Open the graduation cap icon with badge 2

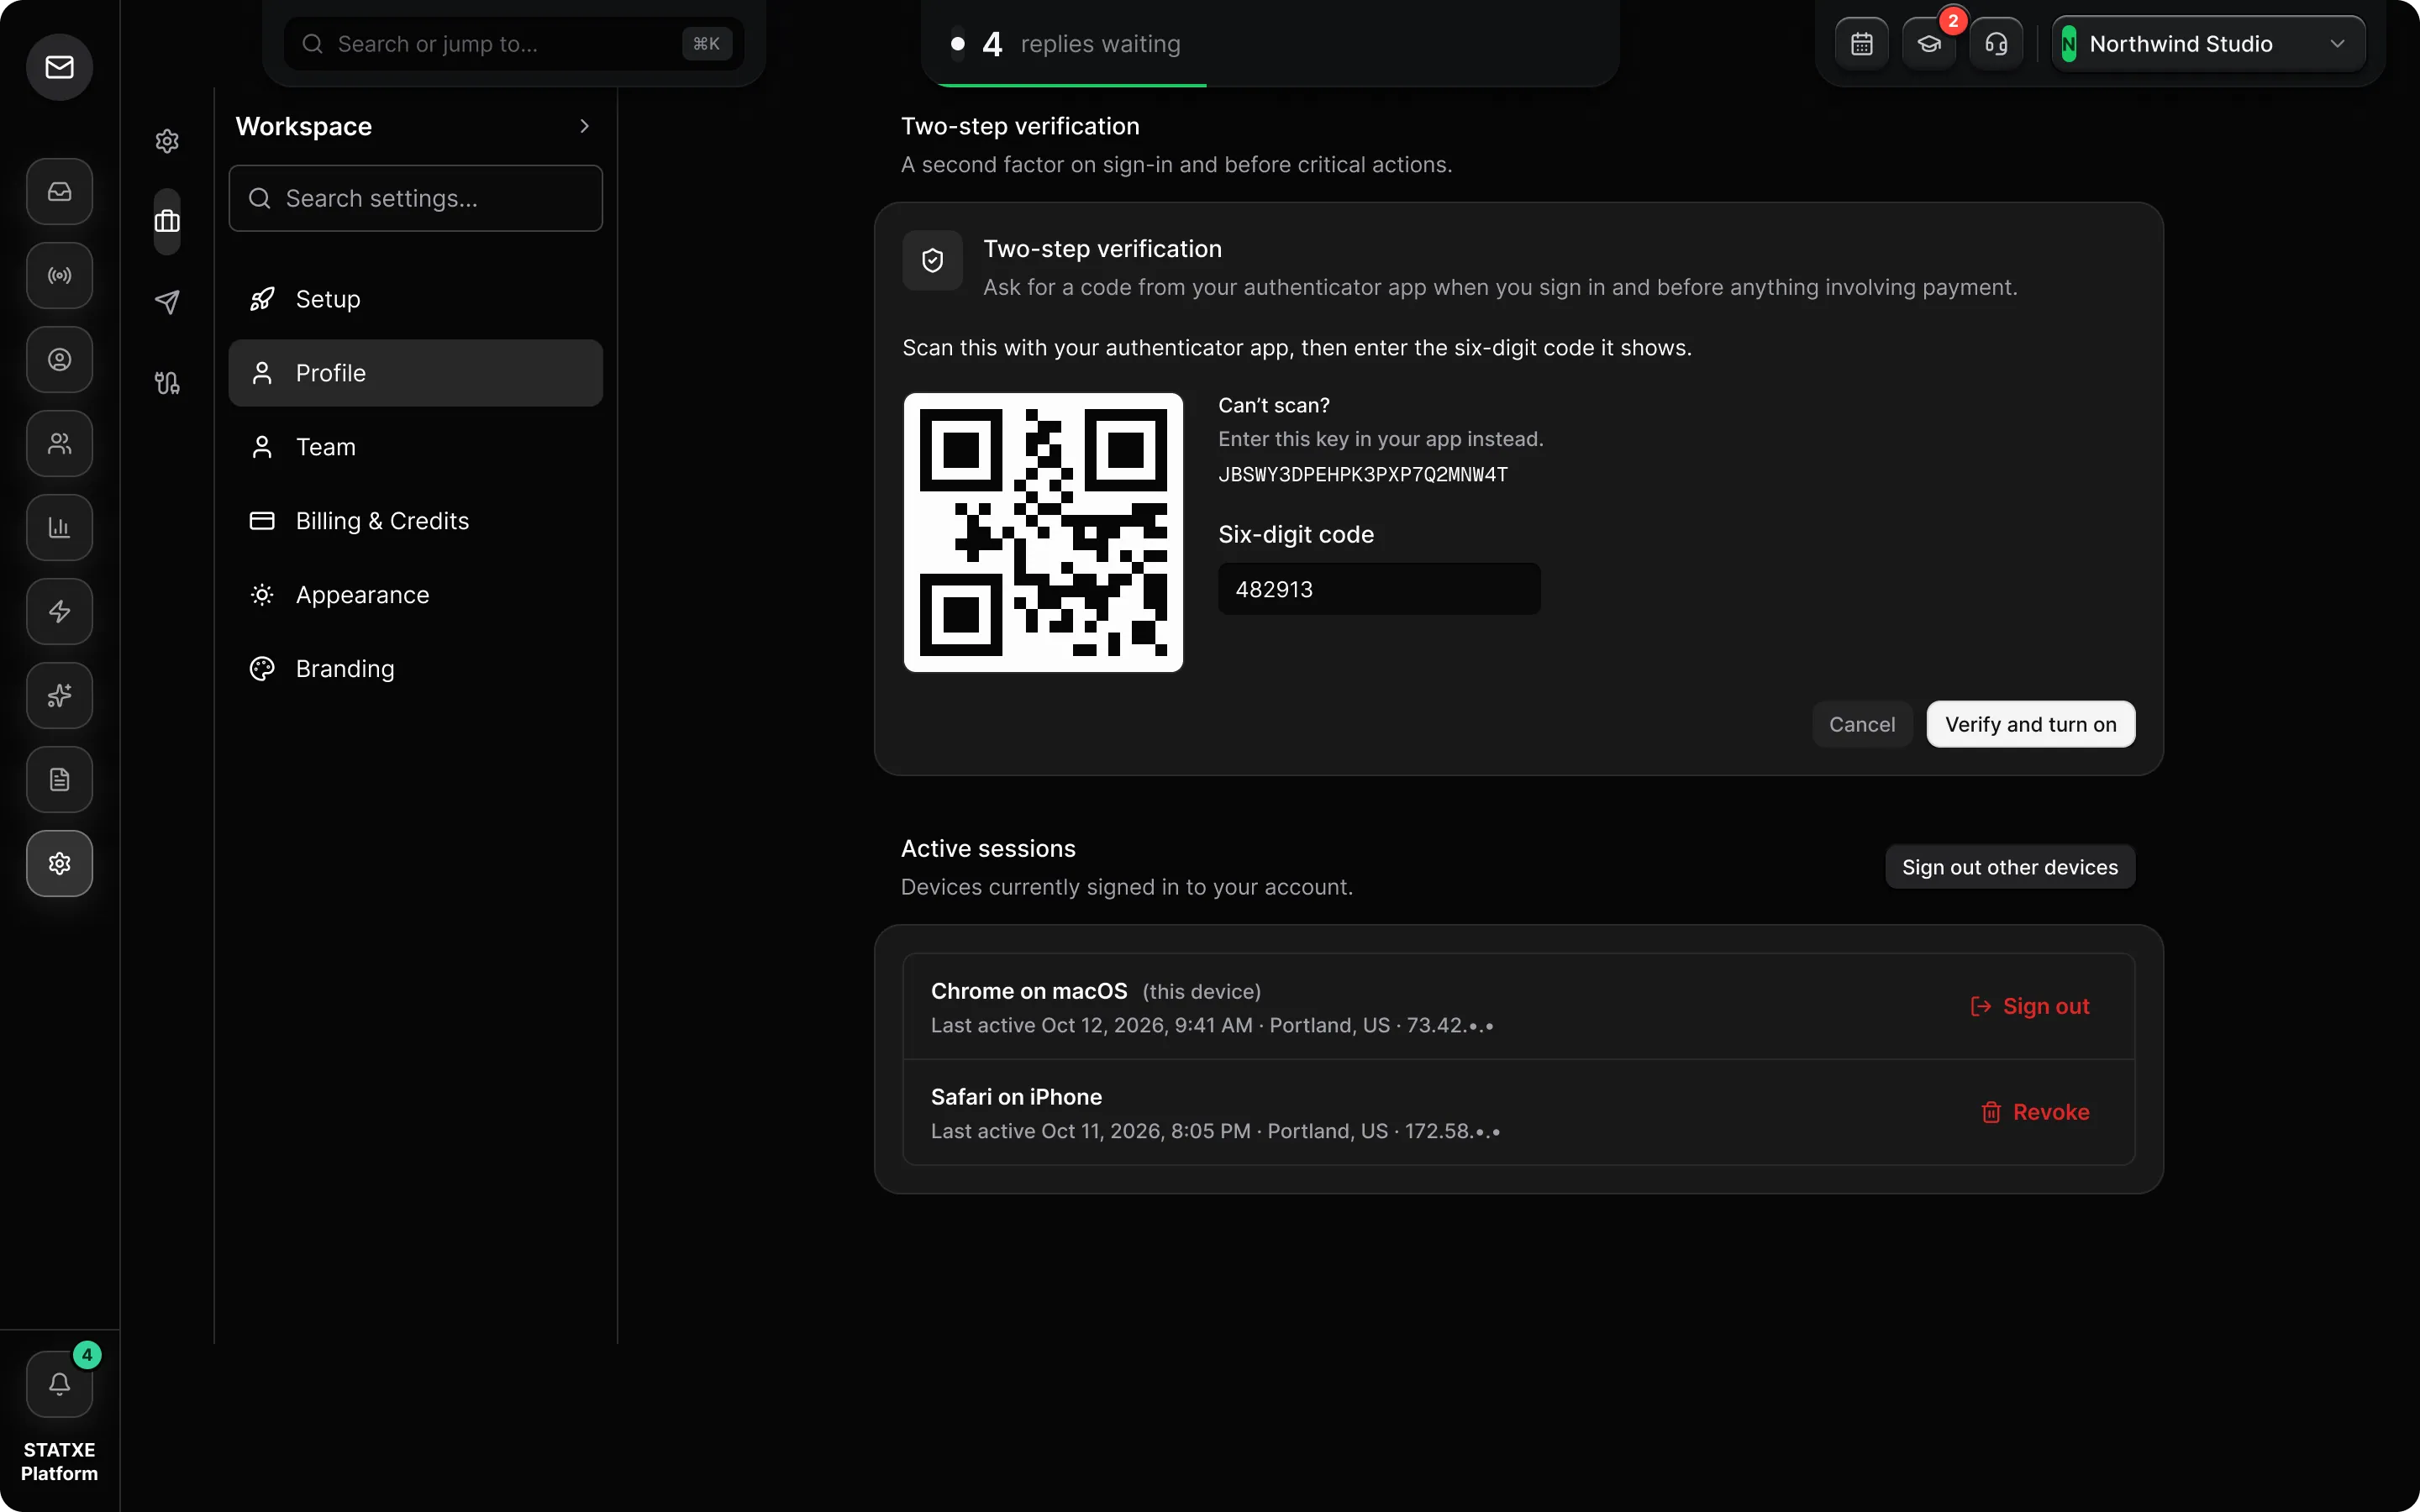(1929, 44)
